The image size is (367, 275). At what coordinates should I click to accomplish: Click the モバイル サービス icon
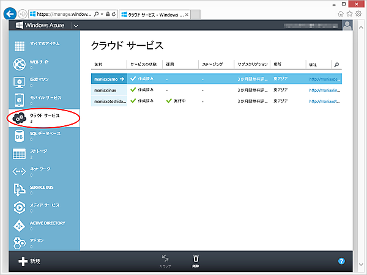click(20, 100)
